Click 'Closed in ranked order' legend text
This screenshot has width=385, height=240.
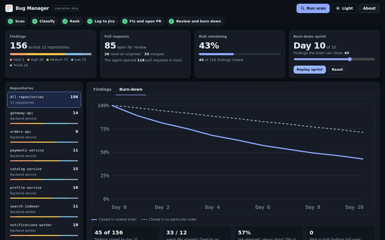(x=117, y=219)
